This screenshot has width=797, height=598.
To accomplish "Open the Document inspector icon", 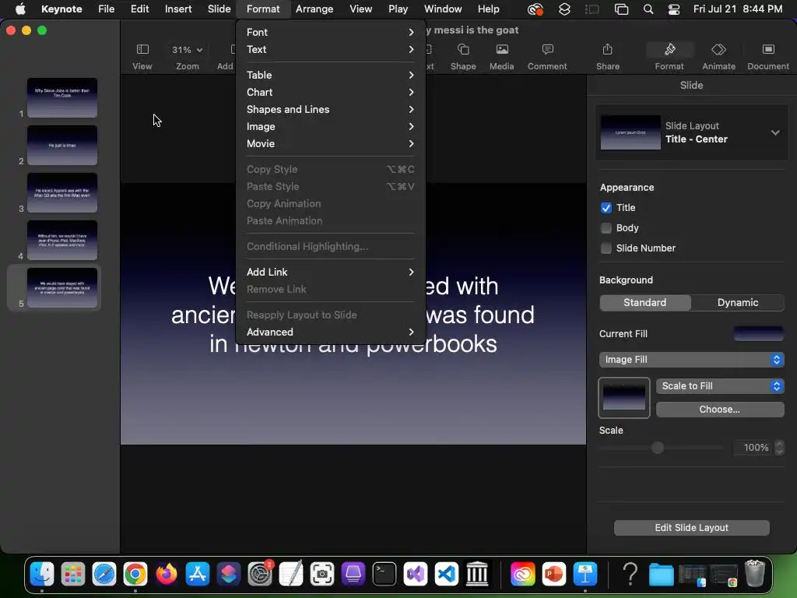I will click(768, 50).
